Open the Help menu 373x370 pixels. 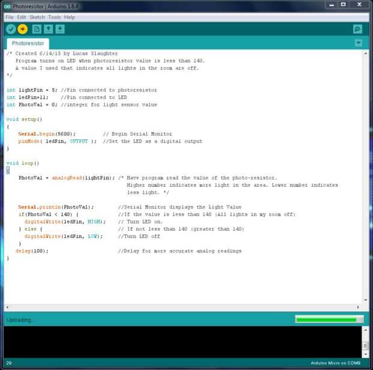(x=69, y=17)
